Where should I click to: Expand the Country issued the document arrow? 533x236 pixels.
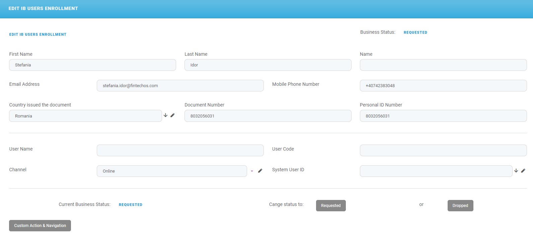point(165,115)
